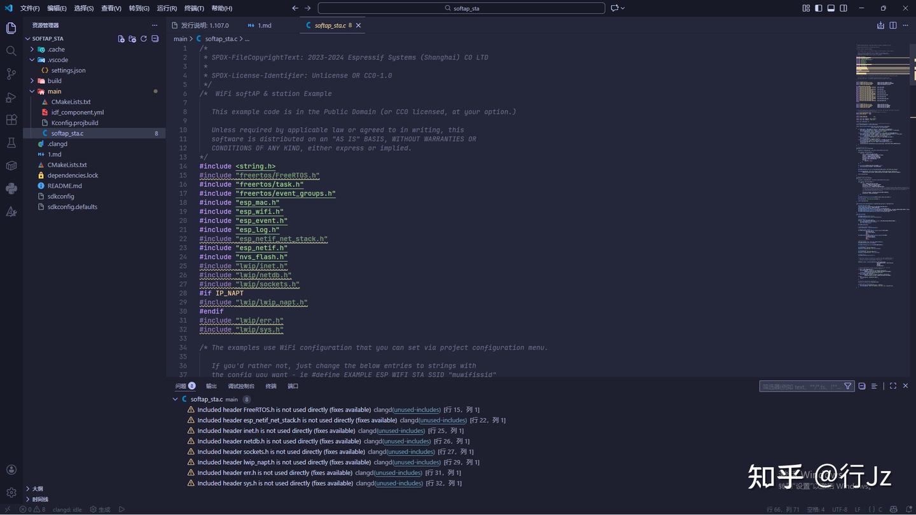Close the softap_sta.c editor tab
916x515 pixels.
[x=358, y=25]
